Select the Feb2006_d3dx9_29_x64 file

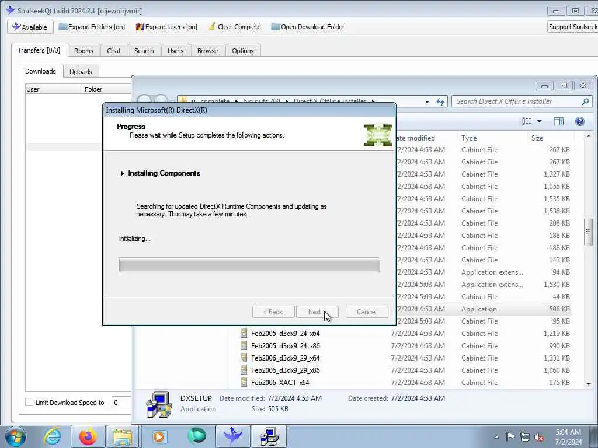[285, 358]
